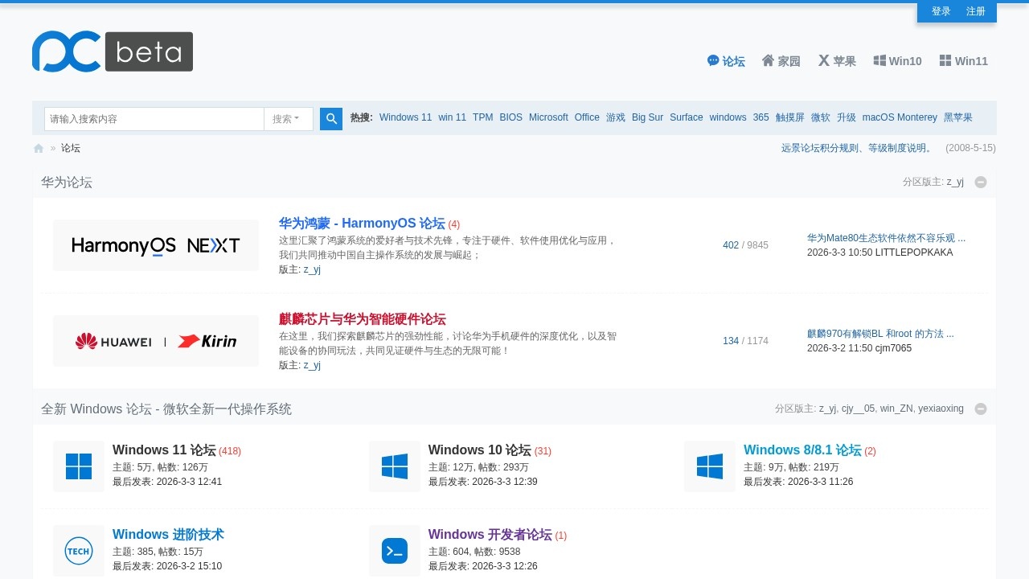Click the 登录 button
Screen dimensions: 1029x579
point(941,11)
